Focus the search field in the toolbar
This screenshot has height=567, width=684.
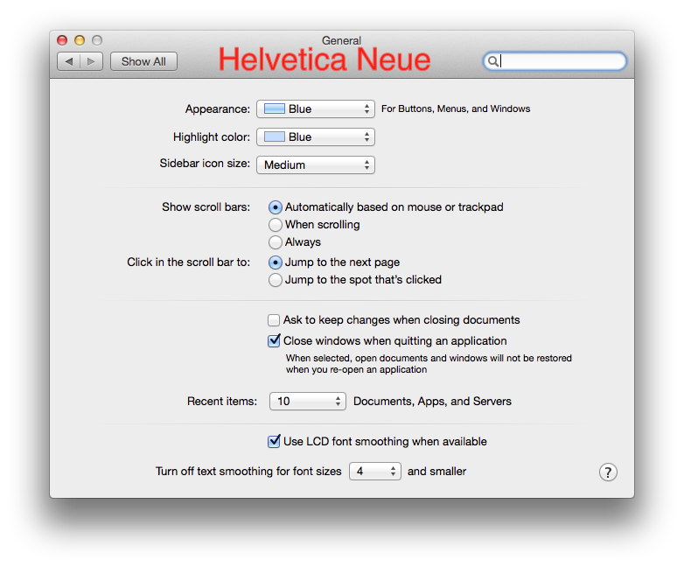pyautogui.click(x=555, y=61)
